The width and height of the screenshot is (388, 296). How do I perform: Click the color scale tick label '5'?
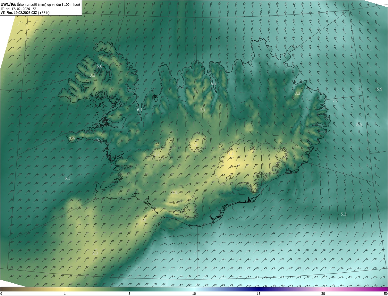pos(129,294)
